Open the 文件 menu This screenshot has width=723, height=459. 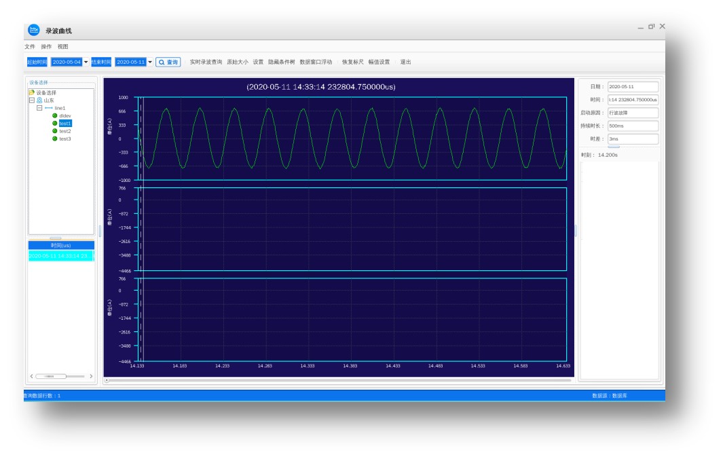[29, 47]
